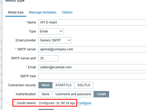Select Username and password authentication
146x110 pixels.
pos(73,94)
